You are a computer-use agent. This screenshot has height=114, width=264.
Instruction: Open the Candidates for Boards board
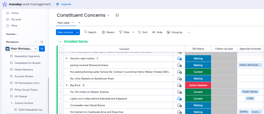point(28,63)
